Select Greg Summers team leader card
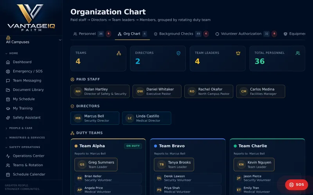Image resolution: width=313 pixels, height=195 pixels. click(x=96, y=165)
